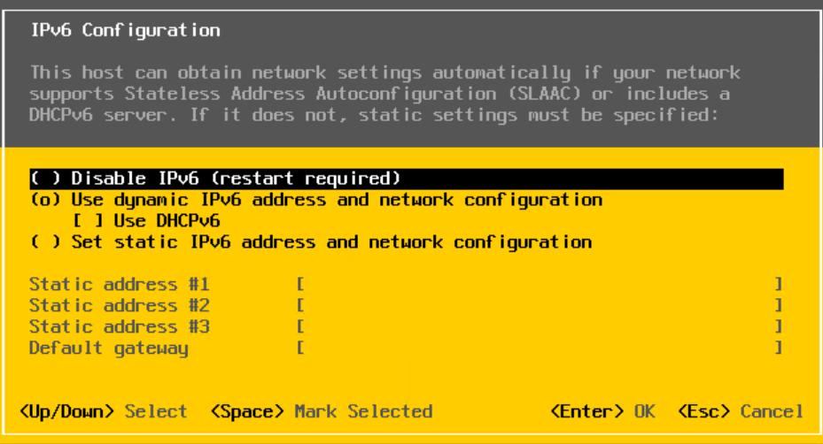Image resolution: width=823 pixels, height=444 pixels.
Task: Click the Static address #1 label
Action: pos(120,285)
